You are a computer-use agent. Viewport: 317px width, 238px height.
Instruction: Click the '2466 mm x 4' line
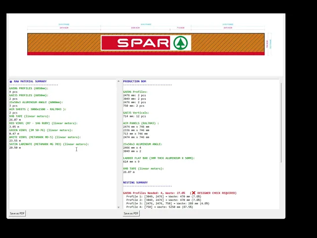point(132,148)
